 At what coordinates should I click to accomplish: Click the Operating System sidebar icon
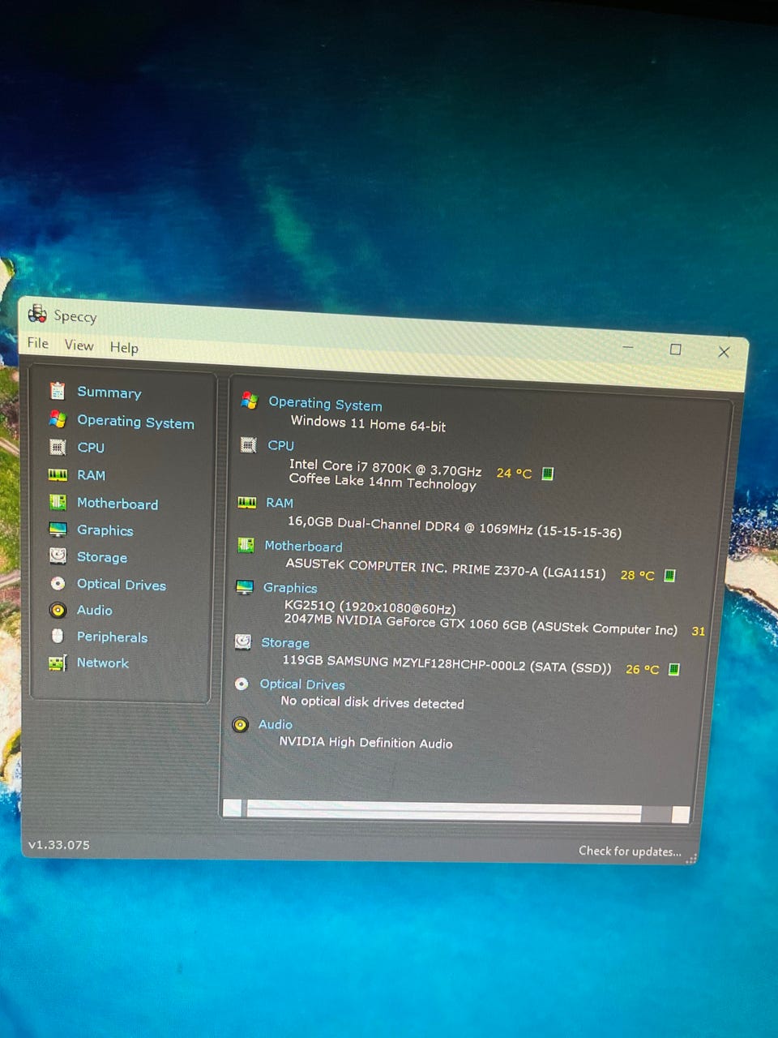click(58, 419)
